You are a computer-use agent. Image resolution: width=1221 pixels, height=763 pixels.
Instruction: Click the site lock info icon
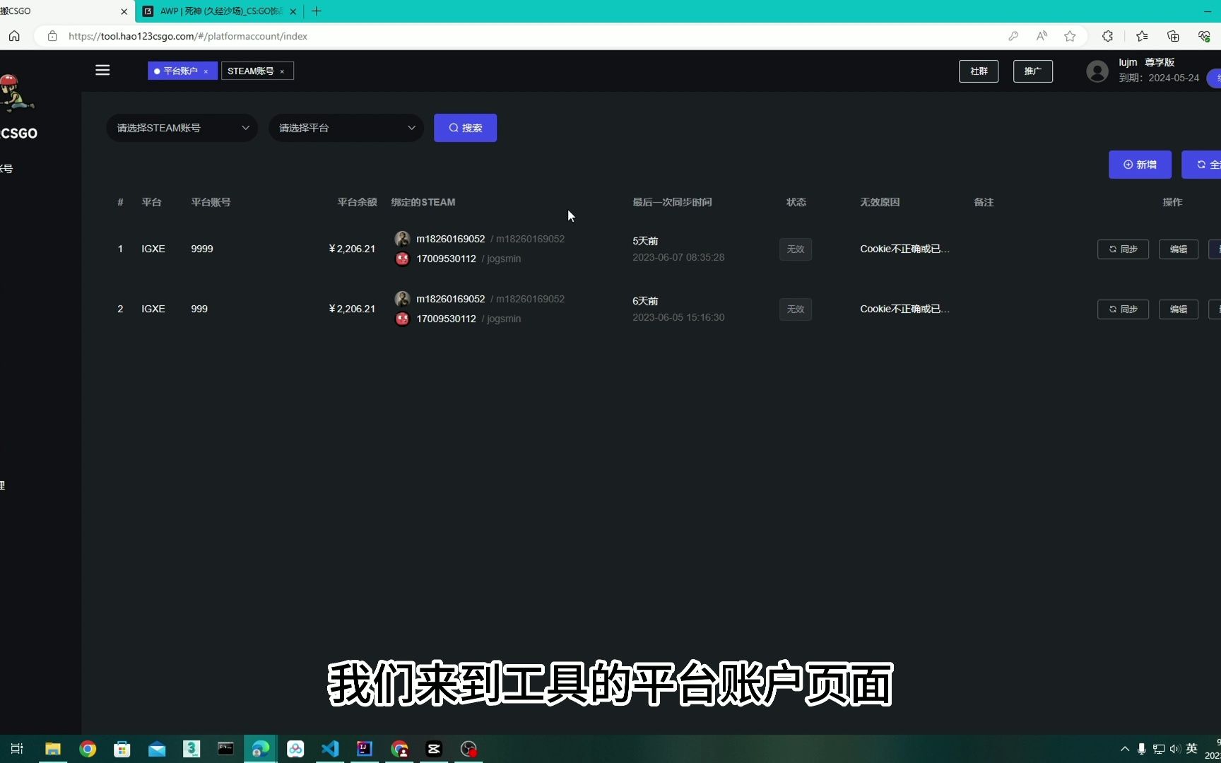coord(52,36)
